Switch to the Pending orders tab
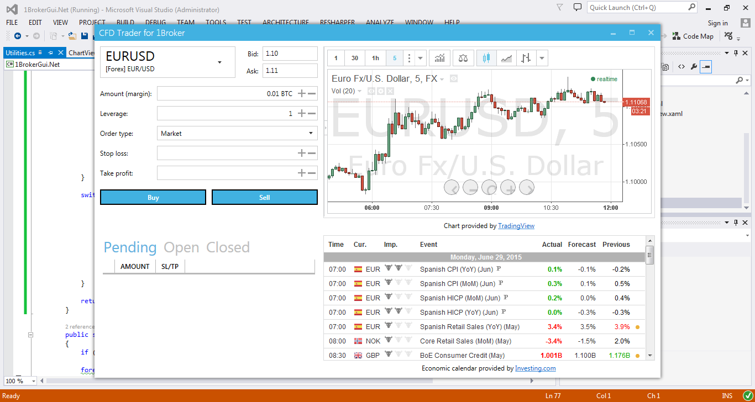Viewport: 755px width, 402px height. tap(130, 247)
